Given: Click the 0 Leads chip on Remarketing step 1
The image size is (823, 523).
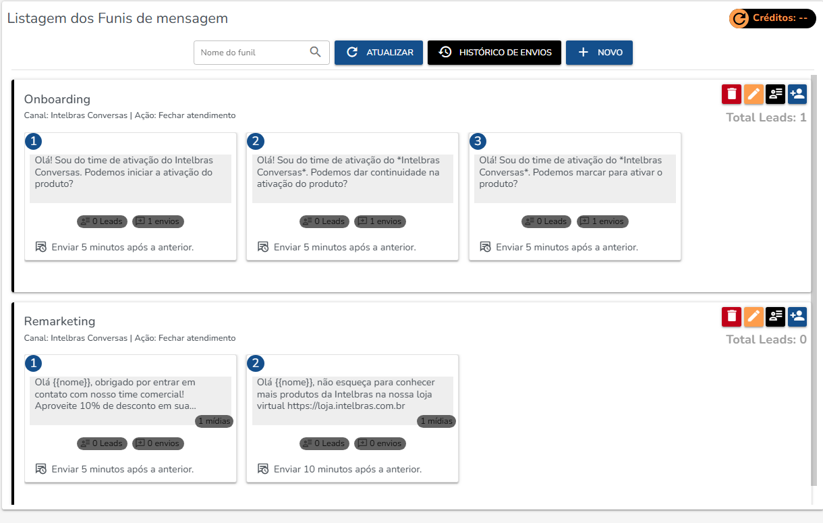Looking at the screenshot, I should pyautogui.click(x=102, y=443).
